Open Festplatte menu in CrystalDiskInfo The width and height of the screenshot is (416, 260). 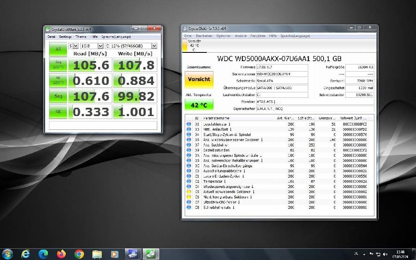[258, 36]
